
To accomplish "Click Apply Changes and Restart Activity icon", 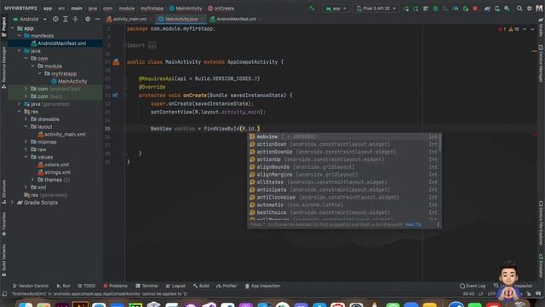I will point(416,9).
